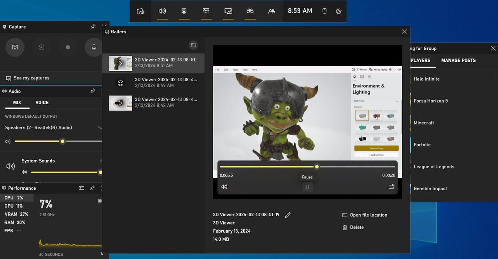This screenshot has width=498, height=259.
Task: Select FPS performance metric
Action: coord(17,231)
